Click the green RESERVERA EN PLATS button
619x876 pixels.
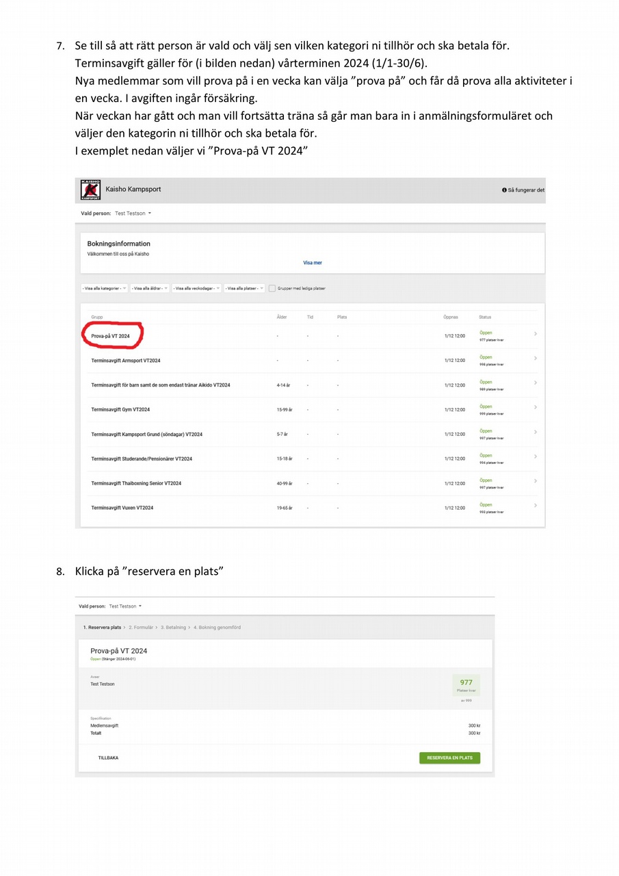pyautogui.click(x=449, y=758)
